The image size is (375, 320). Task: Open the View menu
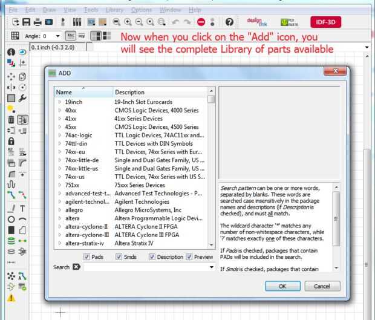point(70,10)
